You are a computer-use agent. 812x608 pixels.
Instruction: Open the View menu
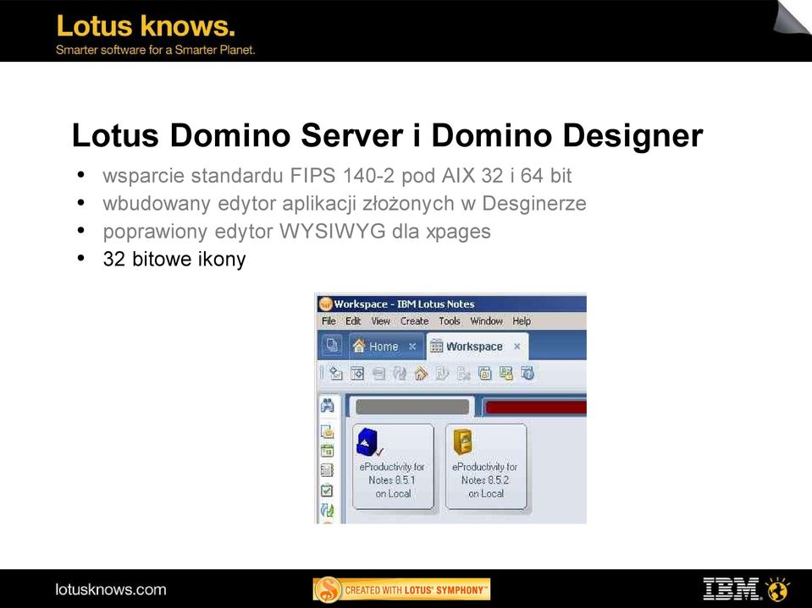pos(381,321)
